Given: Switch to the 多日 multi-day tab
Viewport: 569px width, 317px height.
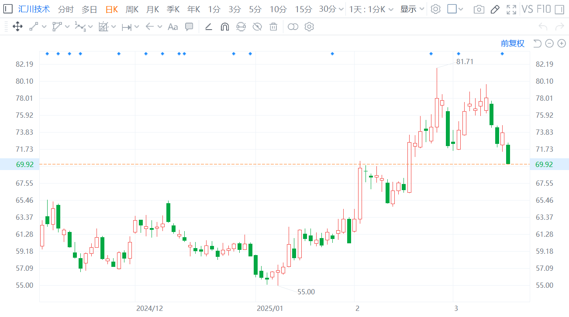Looking at the screenshot, I should click(x=89, y=9).
